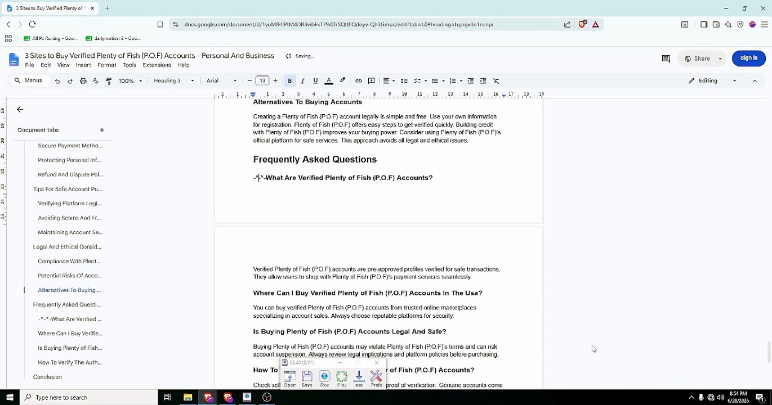Click the Save icon in recorder window
Image resolution: width=772 pixels, height=405 pixels.
[x=307, y=379]
